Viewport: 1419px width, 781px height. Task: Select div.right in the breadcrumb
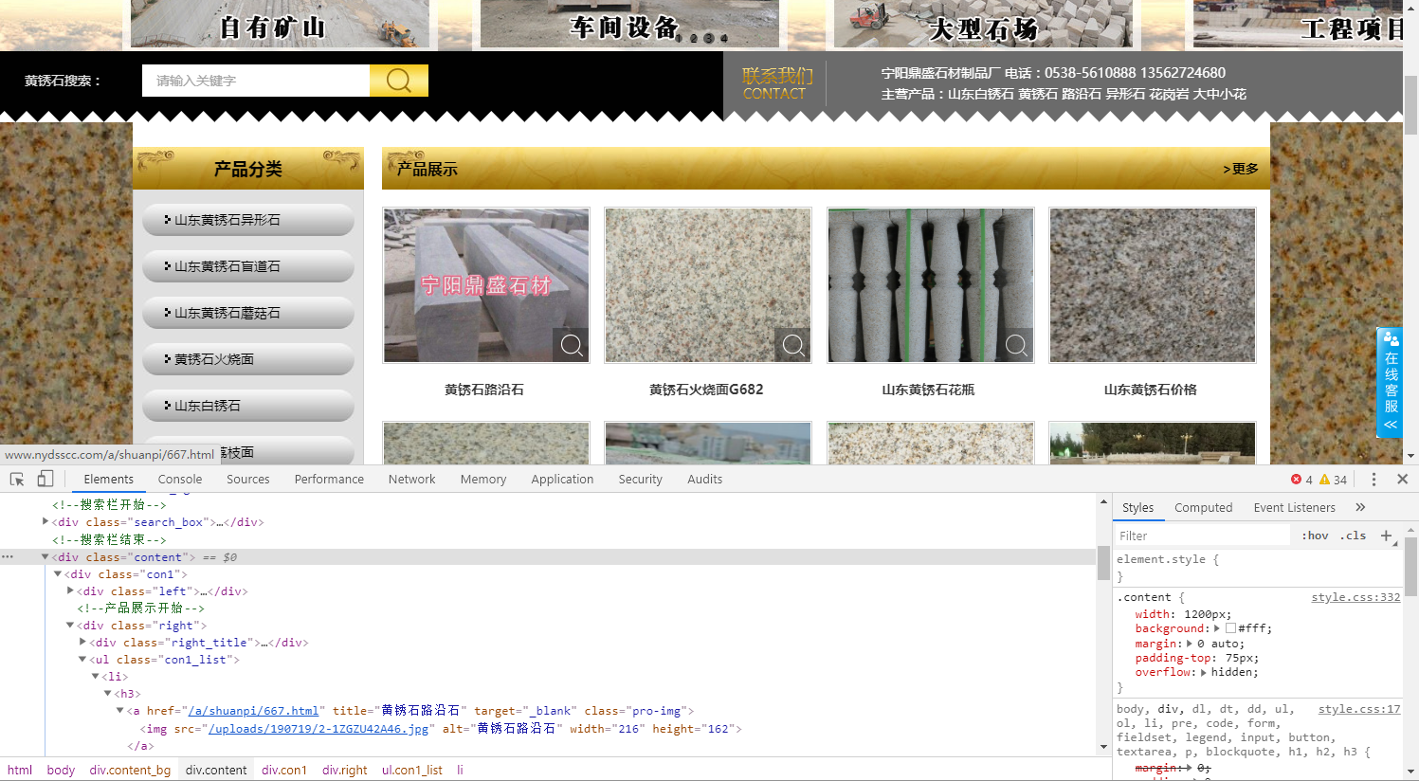click(345, 770)
